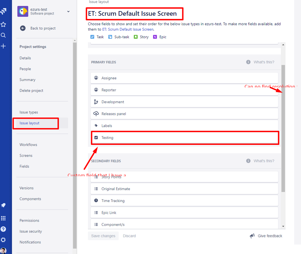Open search with the magnifier icon
This screenshot has height=254, width=301.
click(3, 35)
